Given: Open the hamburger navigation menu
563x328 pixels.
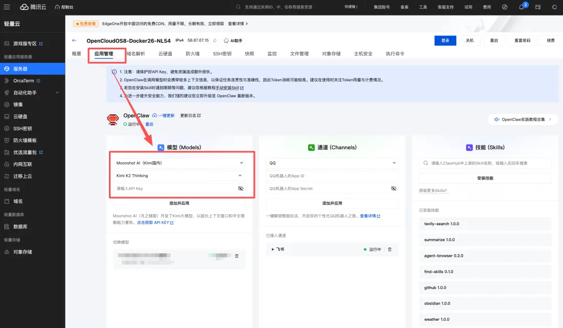Looking at the screenshot, I should 7,7.
